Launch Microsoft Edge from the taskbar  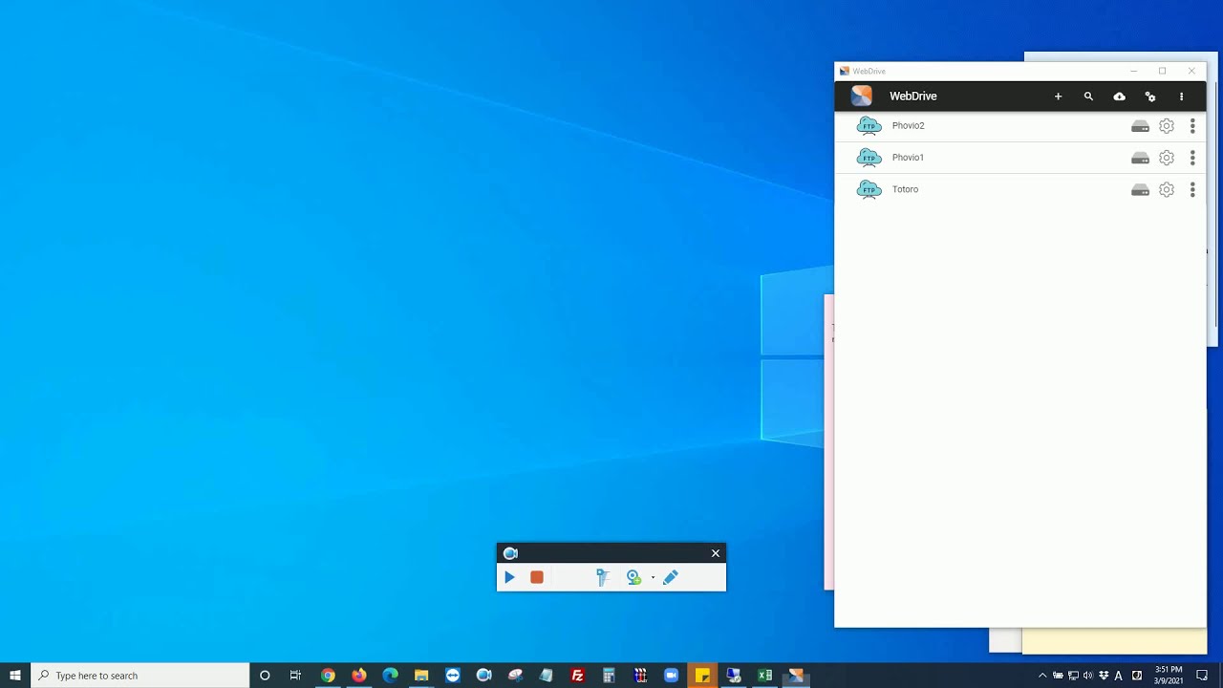click(x=390, y=676)
